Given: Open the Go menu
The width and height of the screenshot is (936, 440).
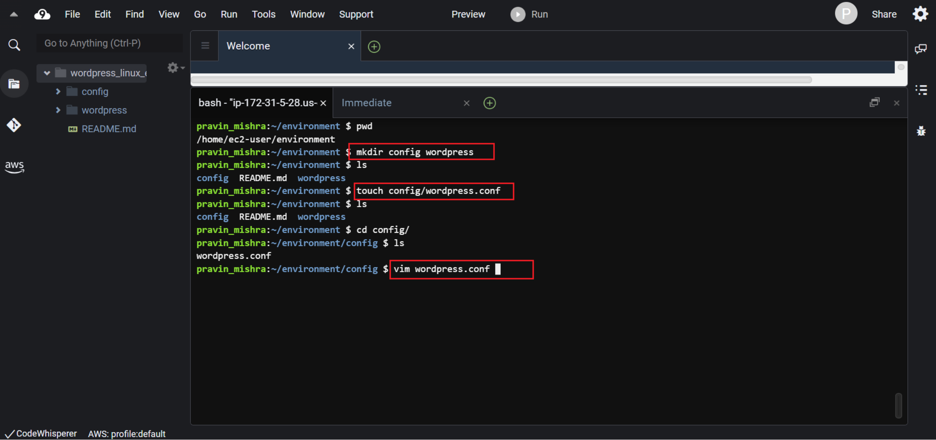Looking at the screenshot, I should point(200,14).
